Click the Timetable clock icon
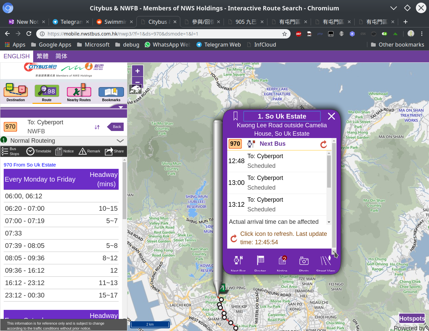429x331 pixels. (x=30, y=151)
